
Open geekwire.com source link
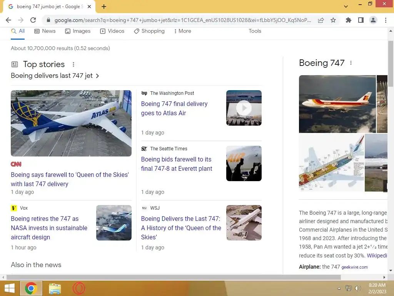354,267
